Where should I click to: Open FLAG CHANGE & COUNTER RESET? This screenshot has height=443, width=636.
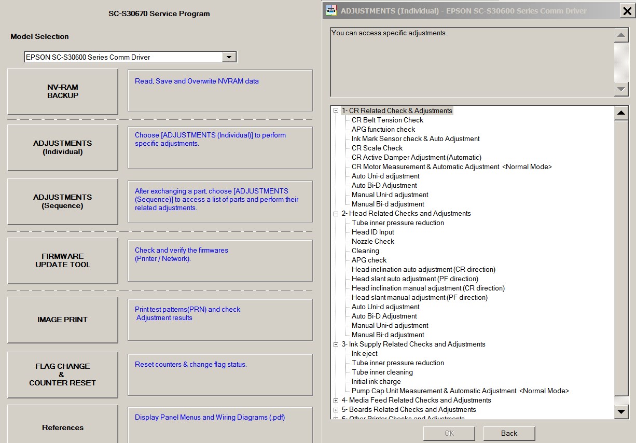pos(63,375)
